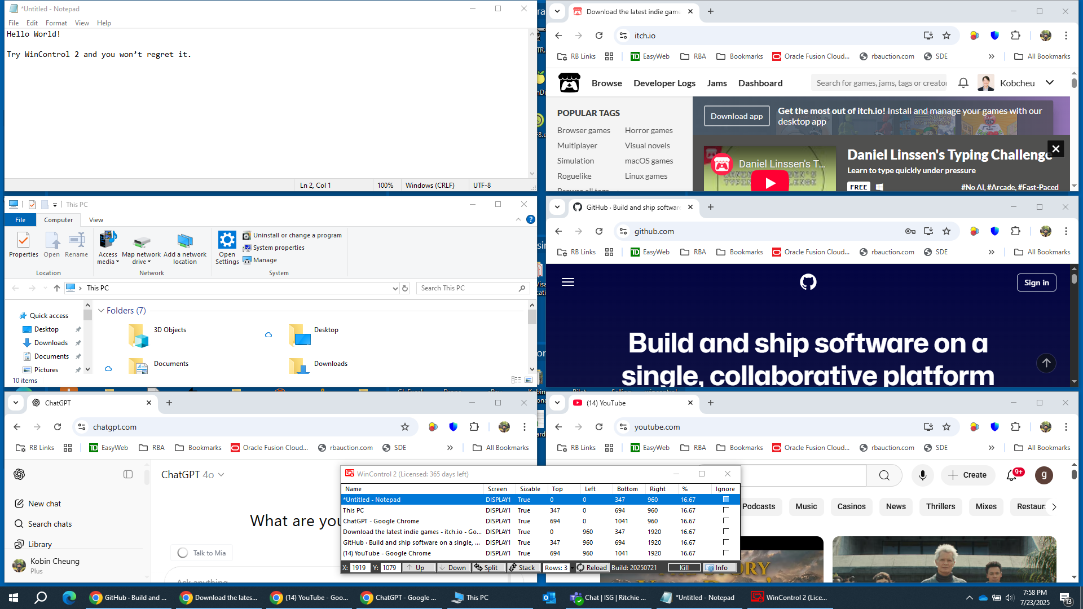Toggle Ignore checkbox for Untitled - Notepad row

point(725,499)
